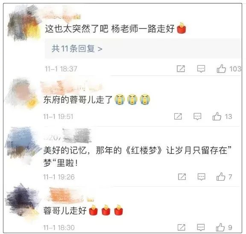
Task: Expand 共11条回复 replies
Action: pos(77,49)
